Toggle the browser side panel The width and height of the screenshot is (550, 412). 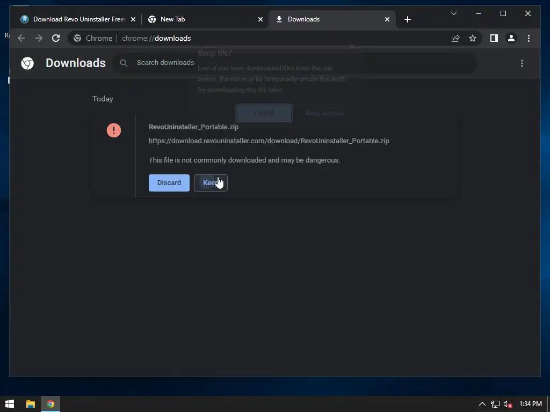click(x=494, y=38)
